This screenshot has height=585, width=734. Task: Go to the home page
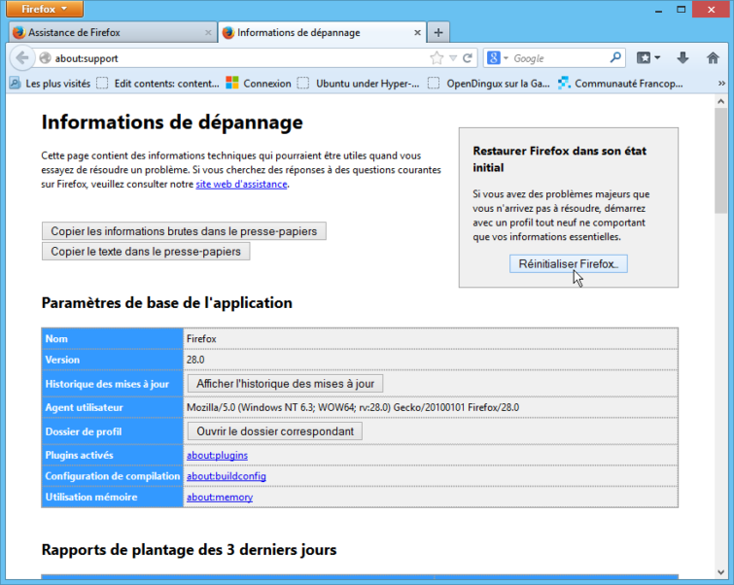click(x=713, y=58)
